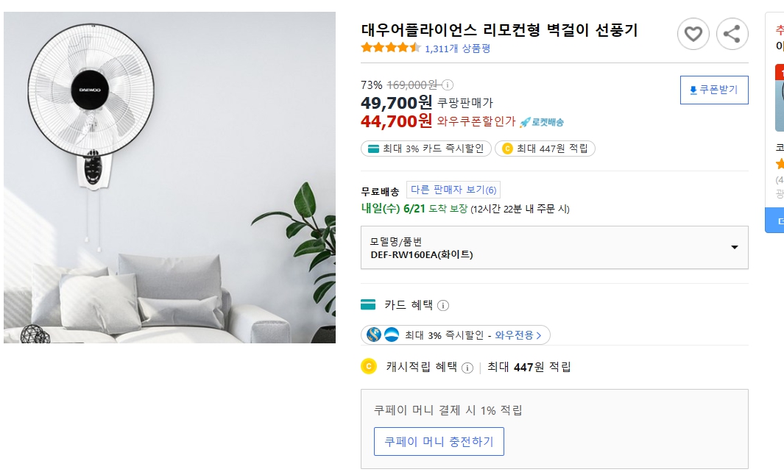Open the info icon beside 카드 혜택
The width and height of the screenshot is (784, 472).
click(x=443, y=305)
